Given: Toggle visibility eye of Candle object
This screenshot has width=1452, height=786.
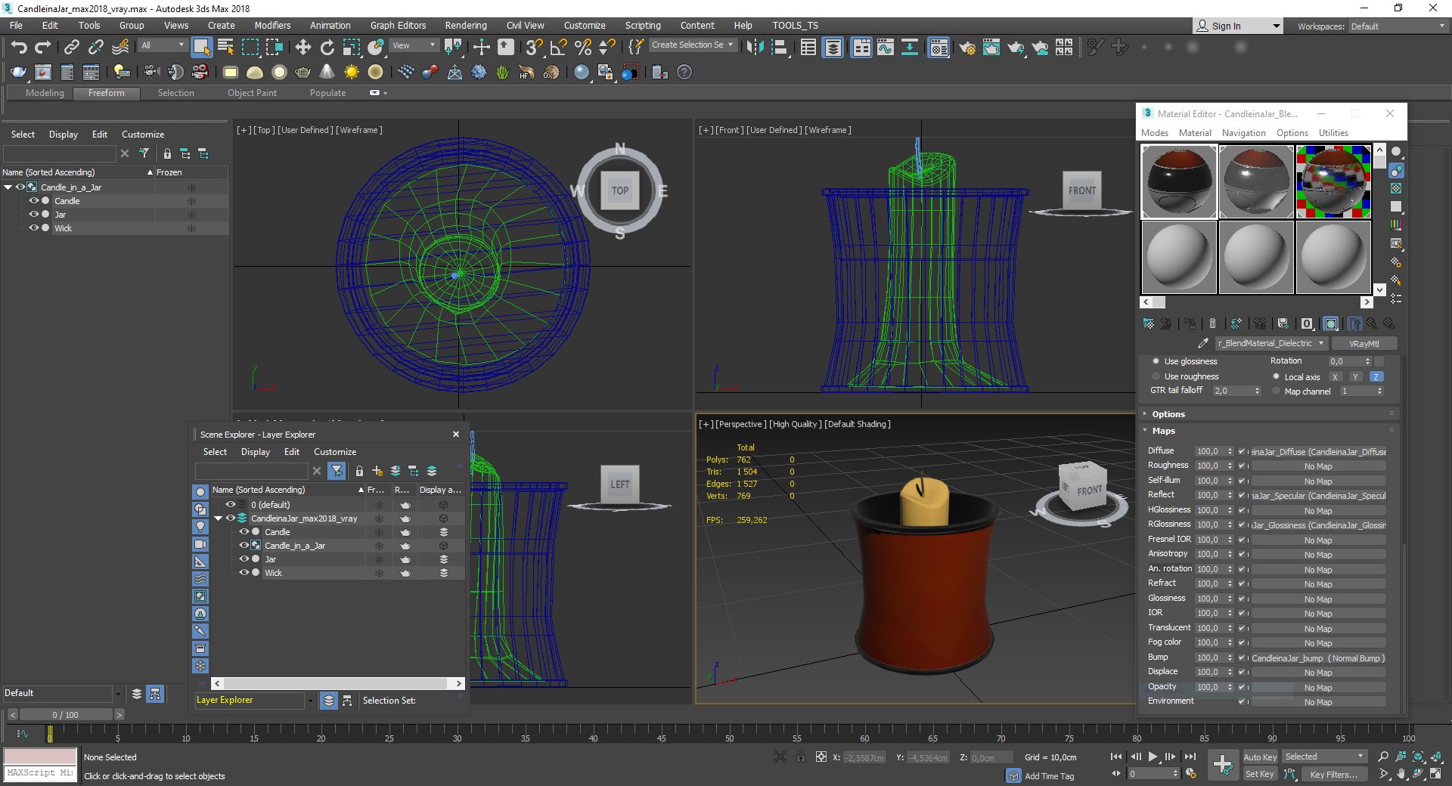Looking at the screenshot, I should pos(33,201).
